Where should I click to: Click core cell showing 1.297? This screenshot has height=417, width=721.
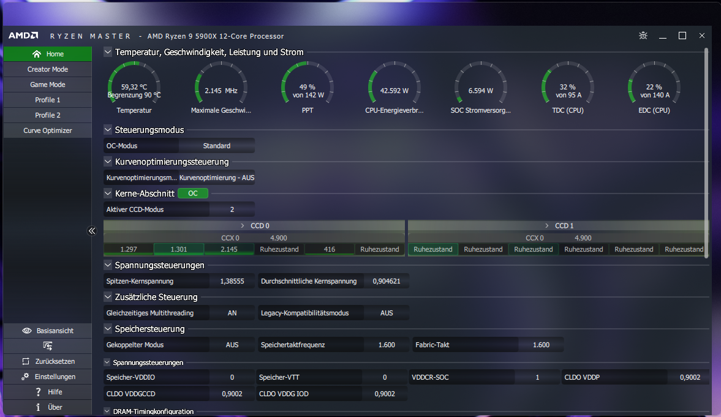coord(128,249)
